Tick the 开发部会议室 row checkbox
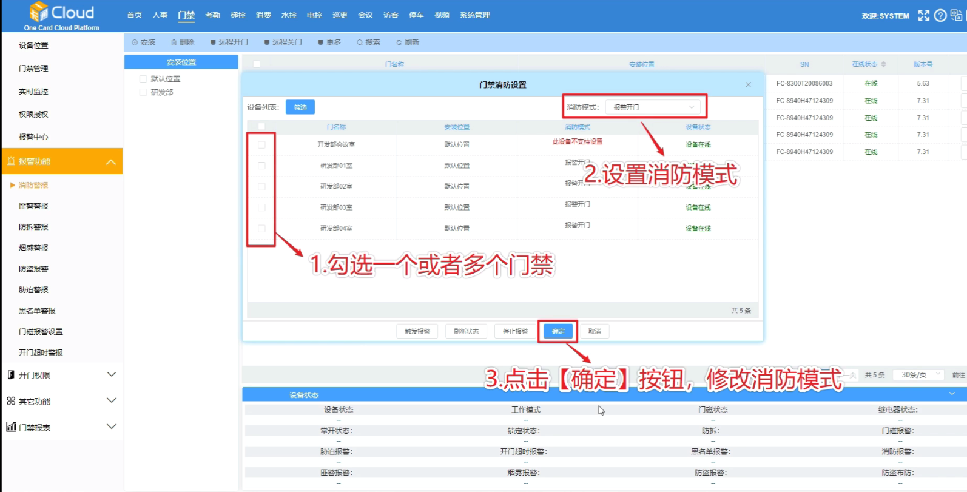 [x=261, y=145]
